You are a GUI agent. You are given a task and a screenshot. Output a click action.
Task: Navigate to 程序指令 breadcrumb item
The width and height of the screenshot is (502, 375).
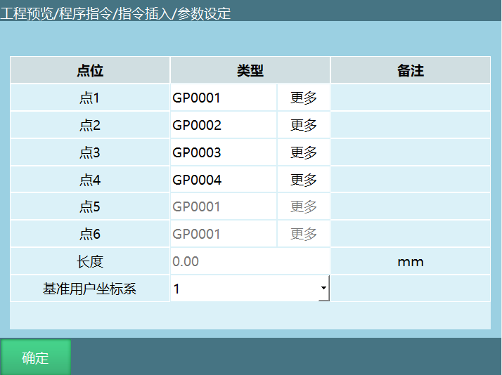(86, 13)
